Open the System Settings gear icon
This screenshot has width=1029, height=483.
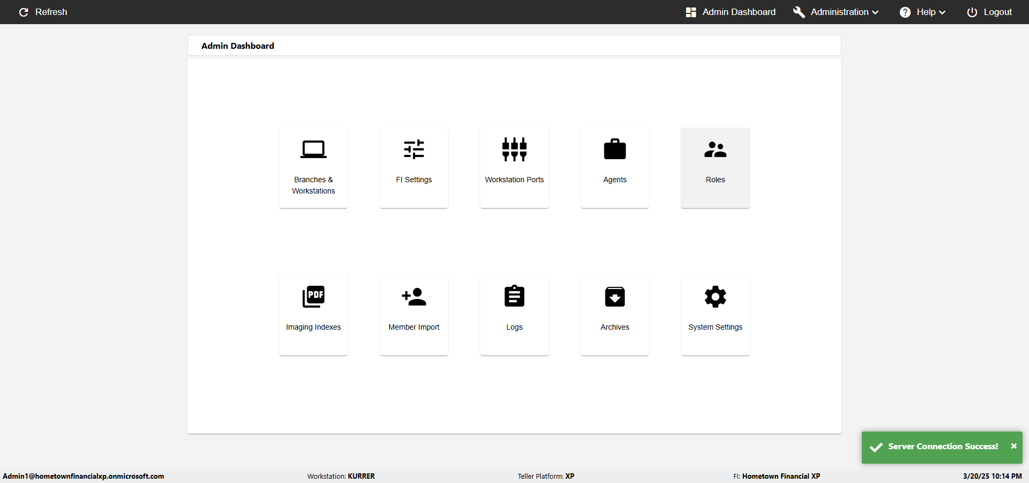pos(715,296)
